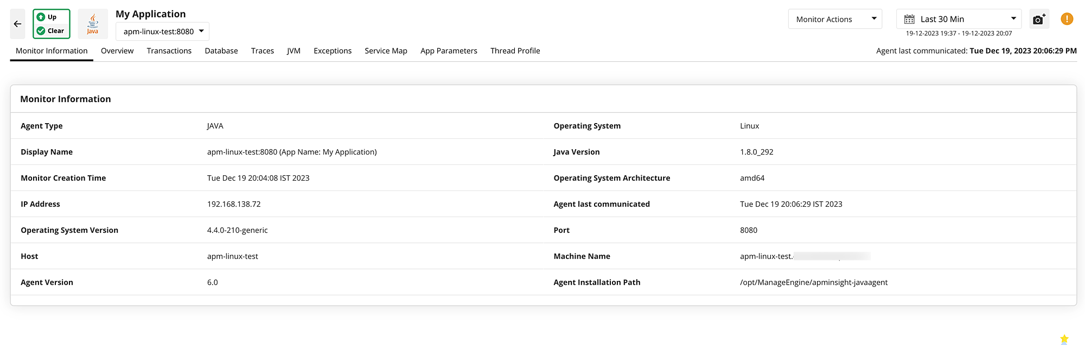
Task: Open the Last 30 Min time range dropdown
Action: click(x=959, y=19)
